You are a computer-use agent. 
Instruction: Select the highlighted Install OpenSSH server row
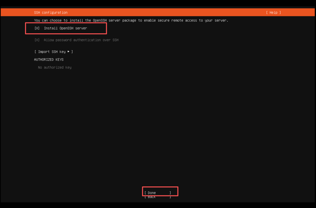point(66,28)
